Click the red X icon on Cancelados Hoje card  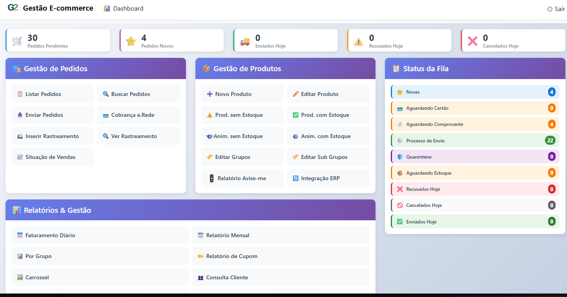point(473,41)
